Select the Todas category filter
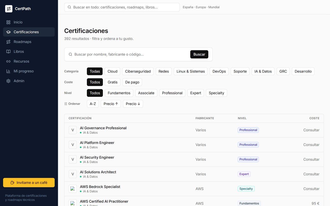The width and height of the screenshot is (330, 206). point(95,71)
